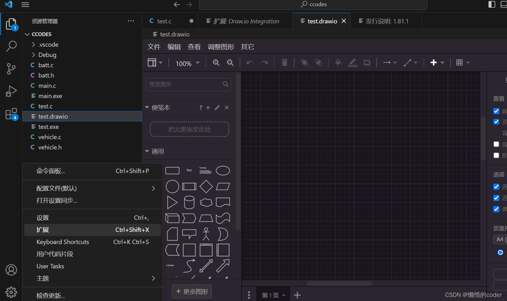Enable the shadow checkbox
The height and width of the screenshot is (301, 507).
coord(496,155)
